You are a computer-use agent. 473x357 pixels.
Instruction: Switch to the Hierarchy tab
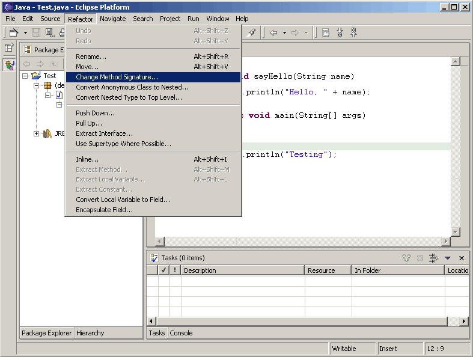(x=90, y=333)
